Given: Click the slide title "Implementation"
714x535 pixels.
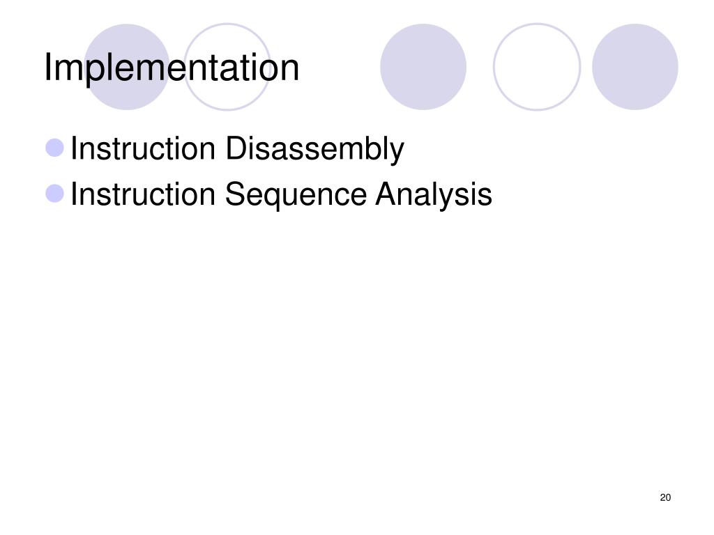Looking at the screenshot, I should tap(172, 68).
